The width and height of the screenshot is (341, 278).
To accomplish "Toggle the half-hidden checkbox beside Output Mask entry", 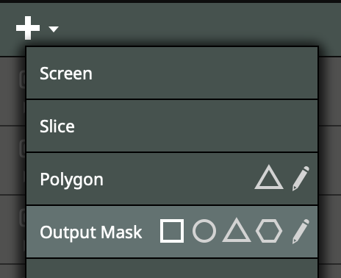I will coord(23,217).
